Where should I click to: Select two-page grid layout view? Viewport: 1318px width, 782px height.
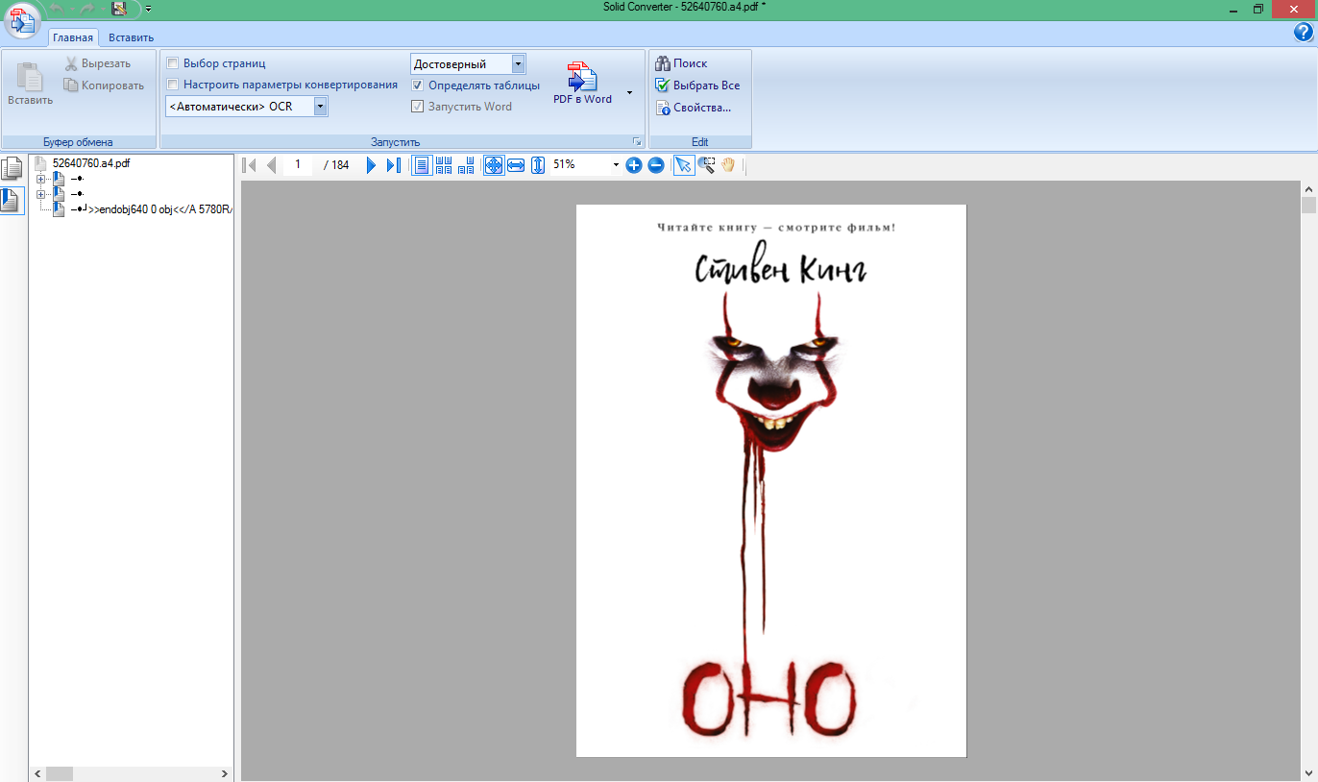(x=444, y=165)
